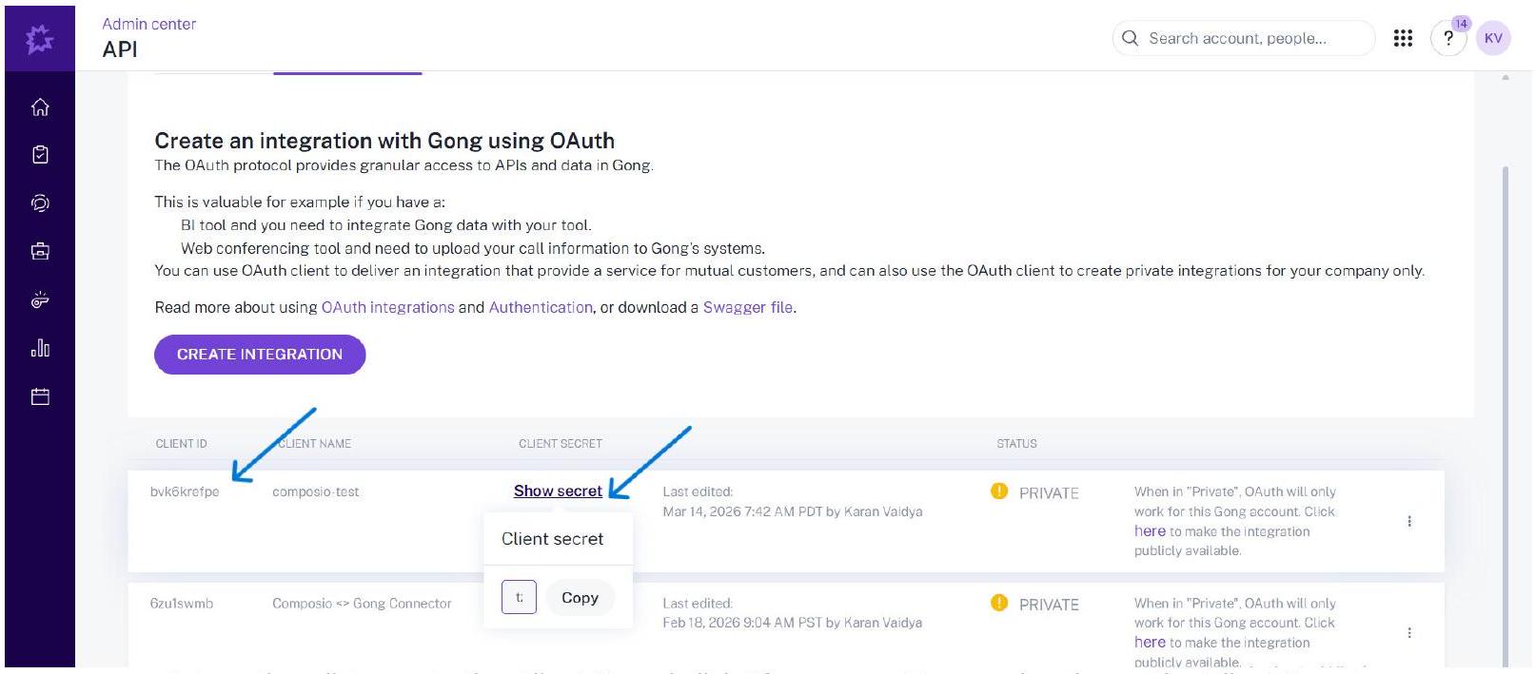Click the Admin center breadcrumb
1535x674 pixels.
click(149, 24)
